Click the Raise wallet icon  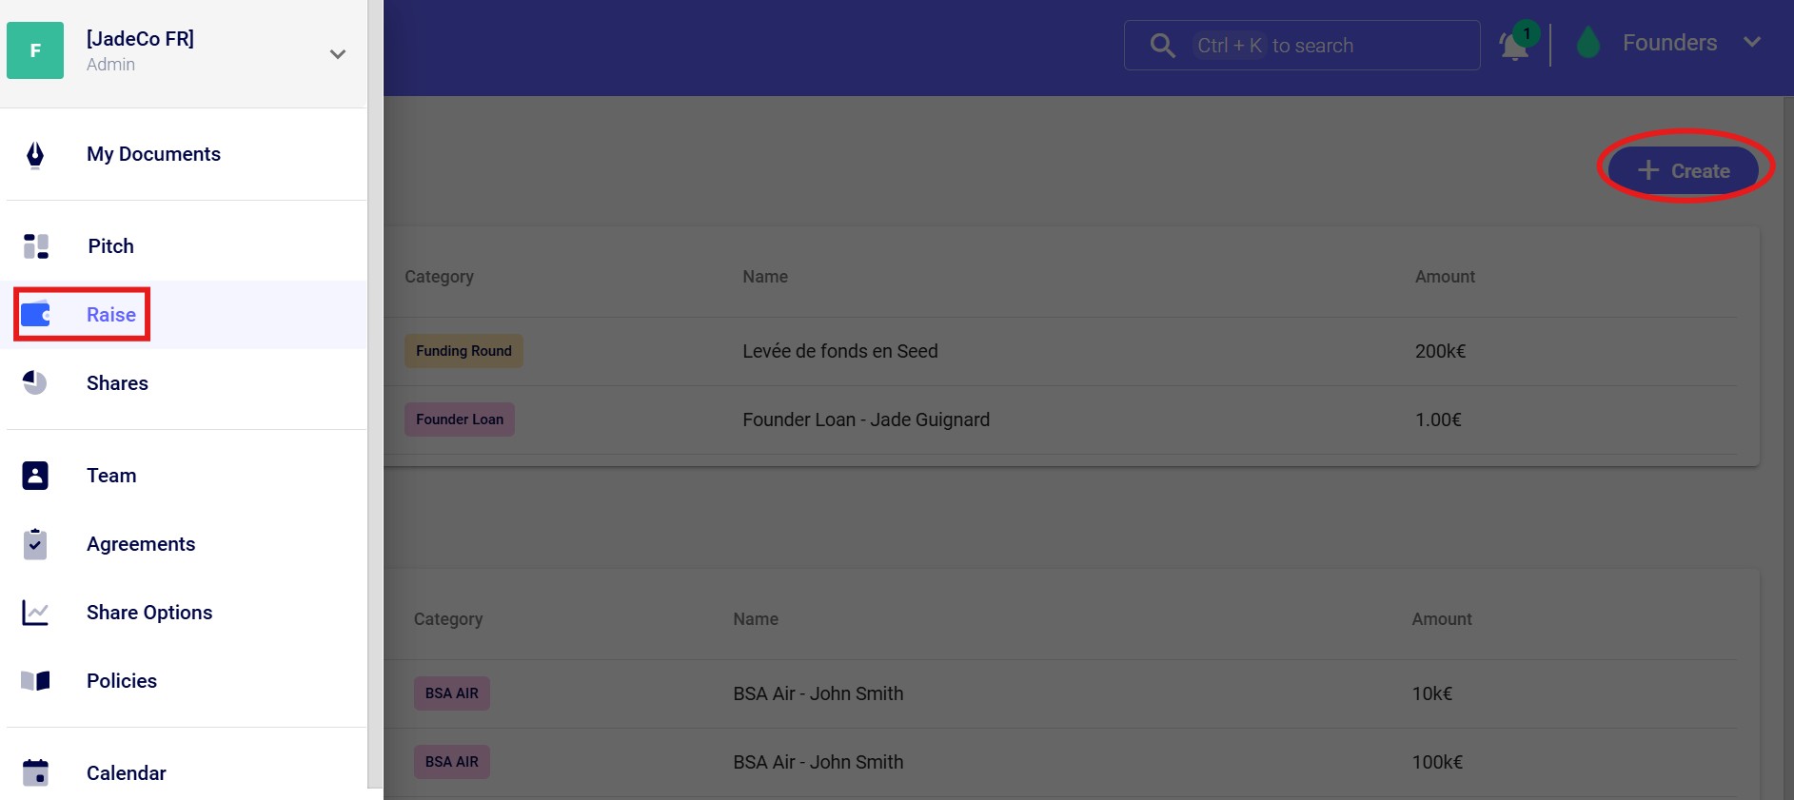[36, 315]
